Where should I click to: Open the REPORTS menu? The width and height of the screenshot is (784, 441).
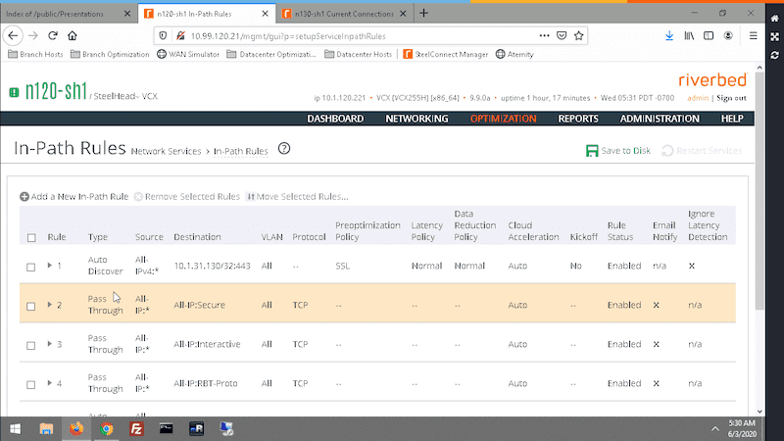(x=578, y=119)
